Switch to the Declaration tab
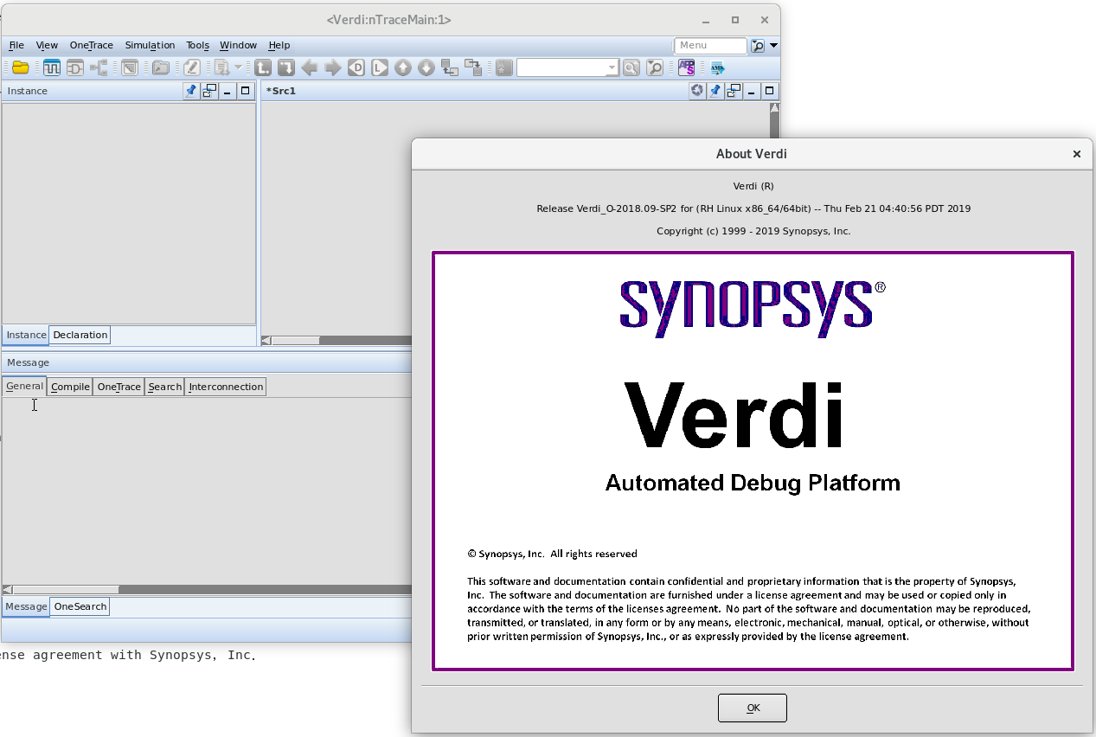1096x737 pixels. (80, 335)
